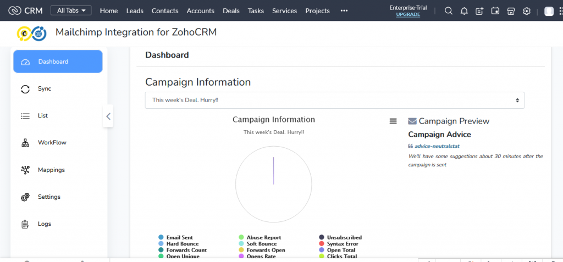Select Dashboard in the sidebar
Screen dimensions: 563x262
point(58,62)
